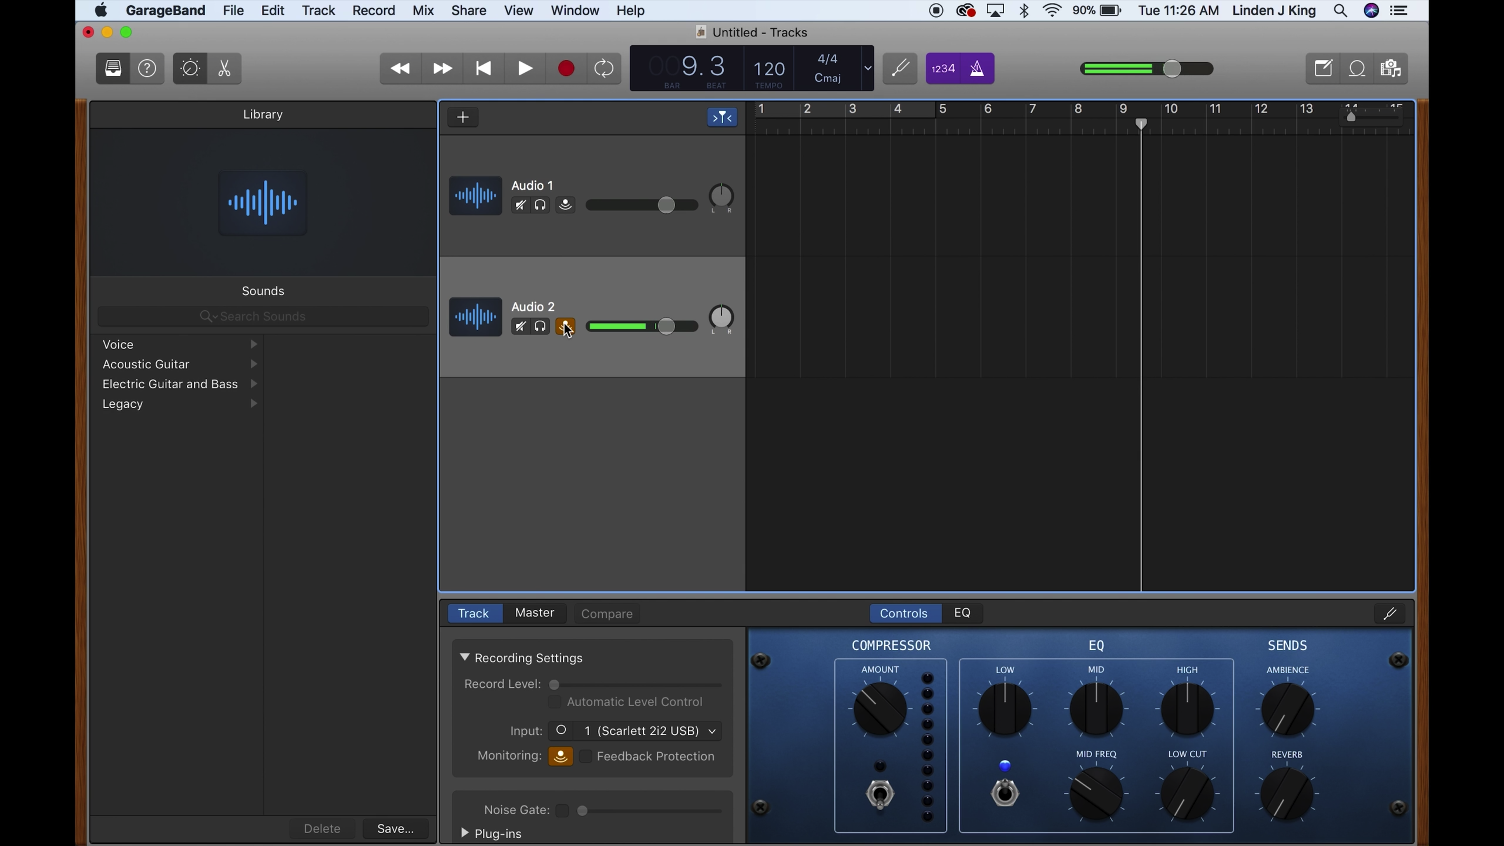The height and width of the screenshot is (846, 1504).
Task: Click the Fast Forward transport button
Action: [x=443, y=69]
